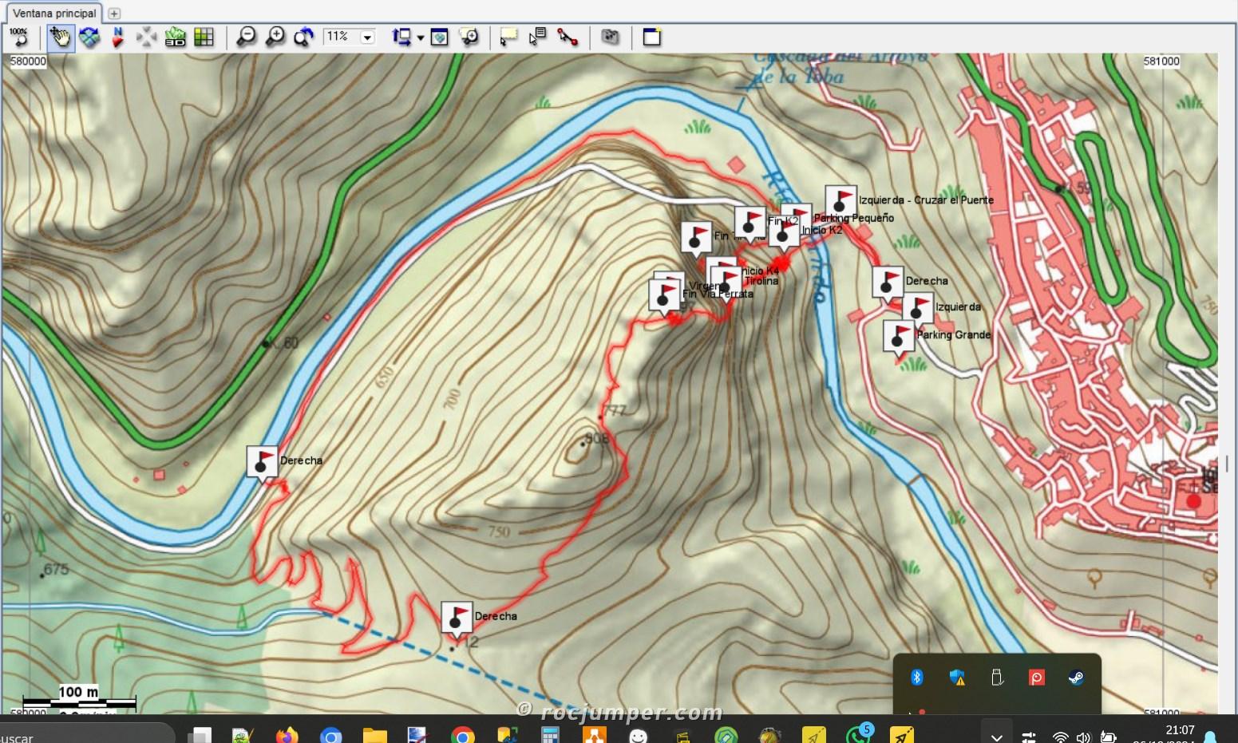Screen dimensions: 1238x743
Task: Open WhatsApp with 5 notifications badge
Action: 858,733
